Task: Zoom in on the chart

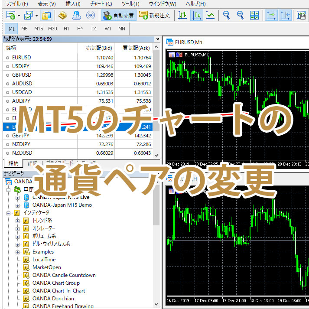Action: point(226,15)
